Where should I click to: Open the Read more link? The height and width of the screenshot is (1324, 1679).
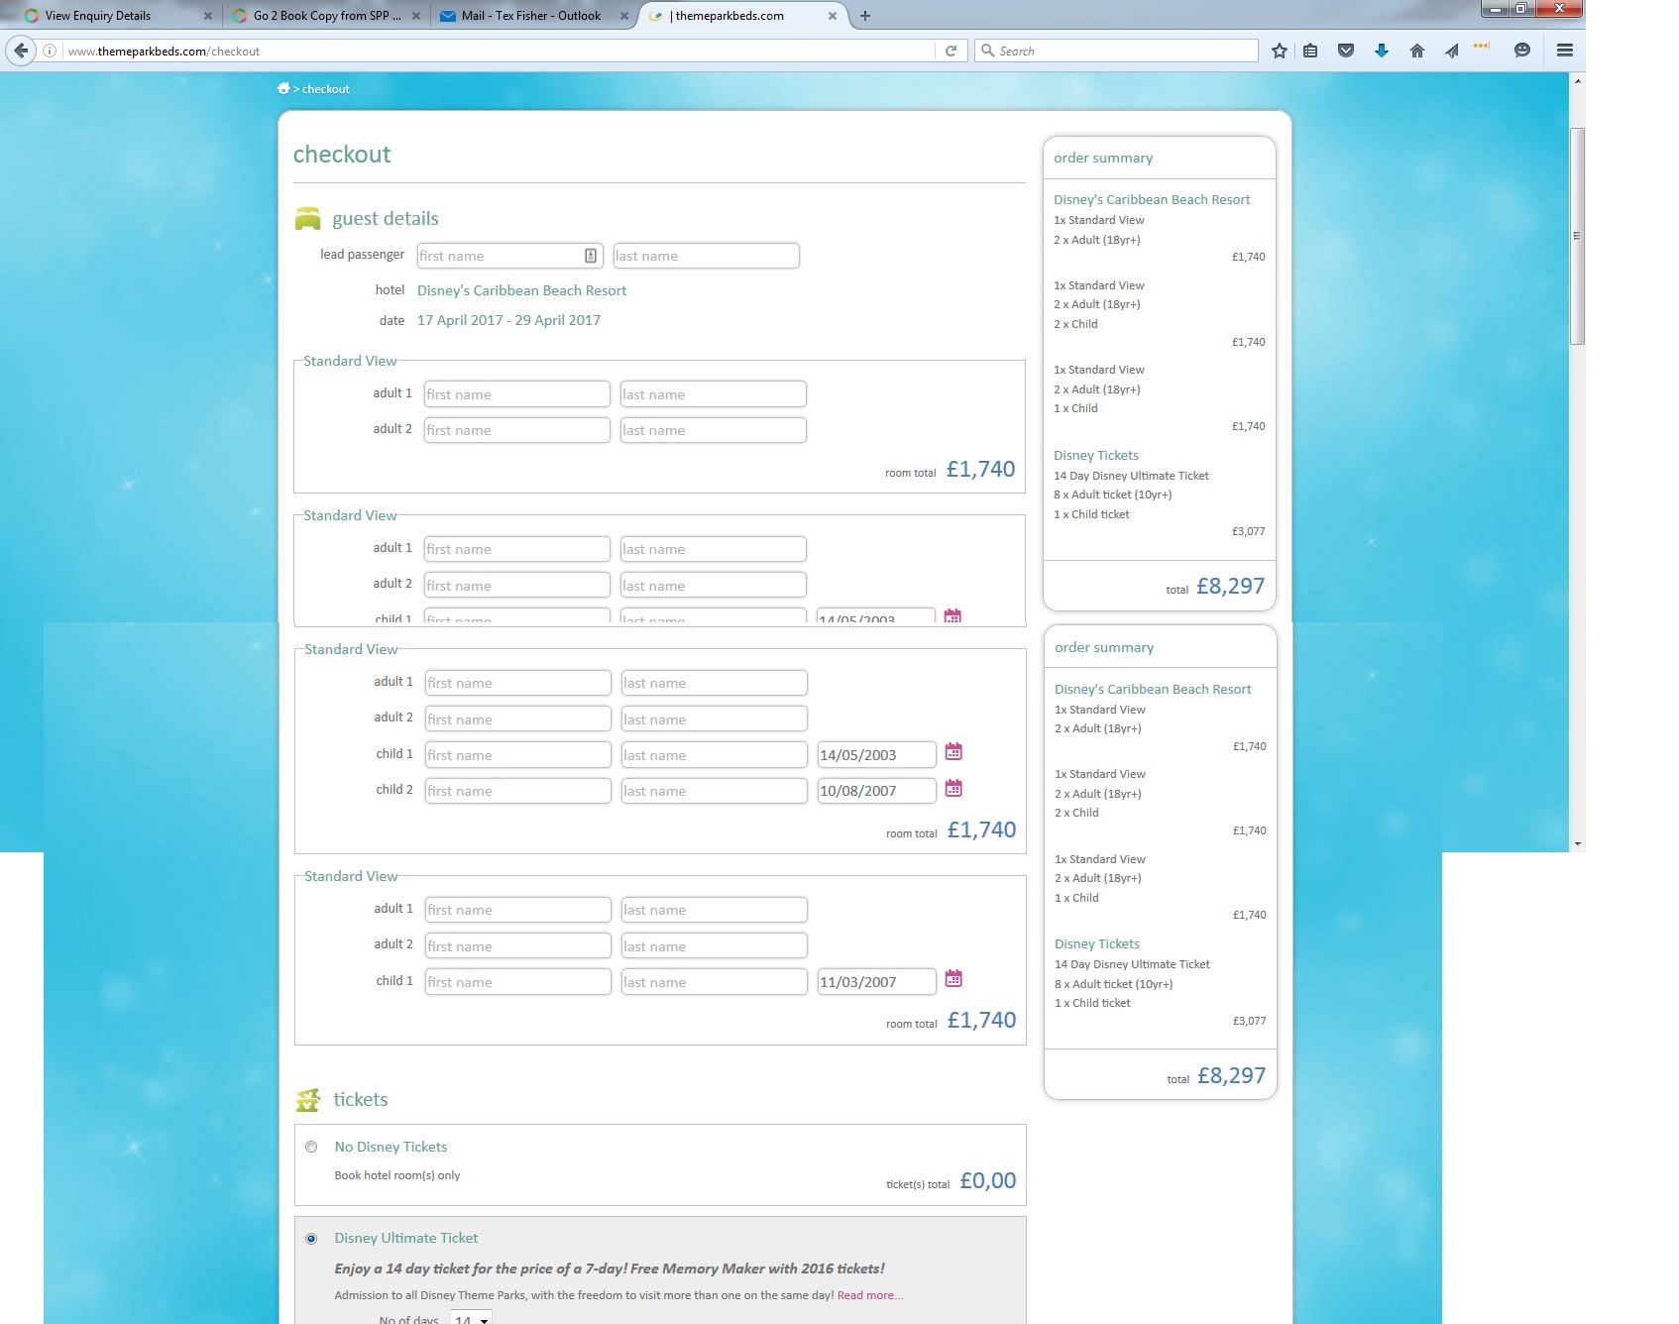(870, 1295)
